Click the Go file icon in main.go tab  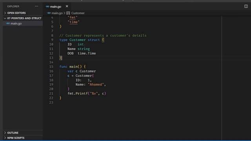coord(47,7)
